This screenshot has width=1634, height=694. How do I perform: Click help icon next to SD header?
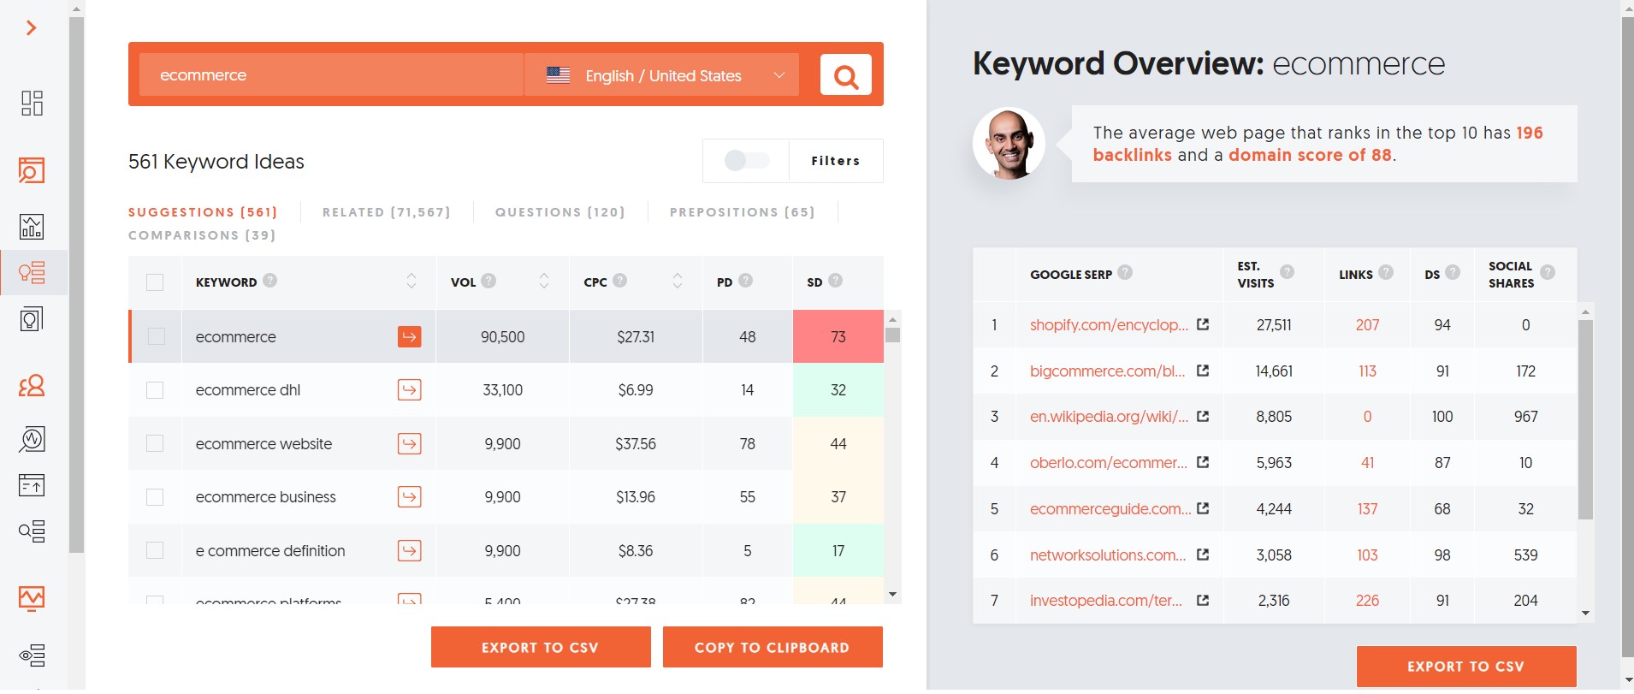point(836,280)
